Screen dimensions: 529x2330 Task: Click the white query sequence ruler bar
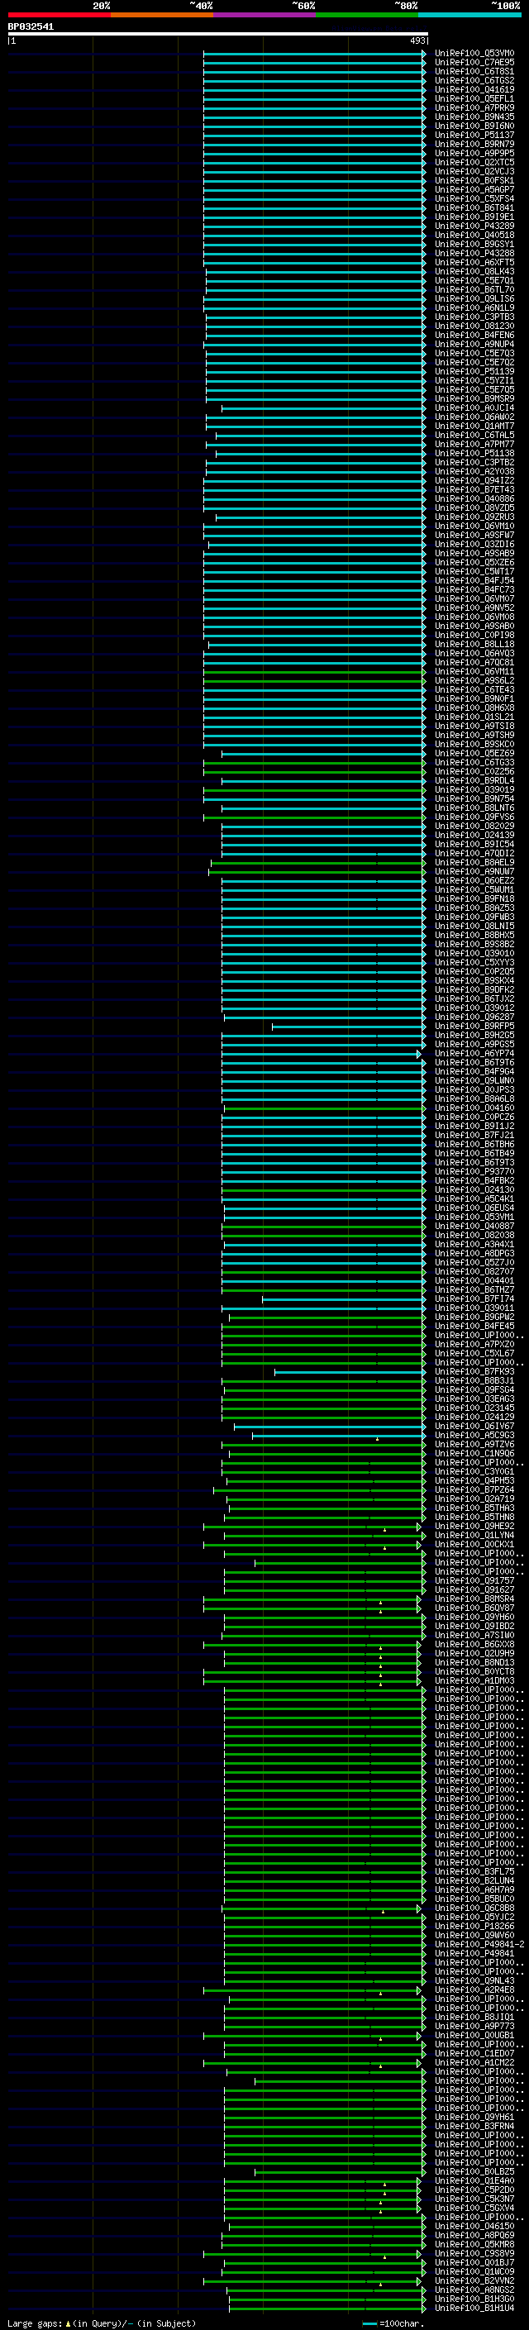point(218,33)
